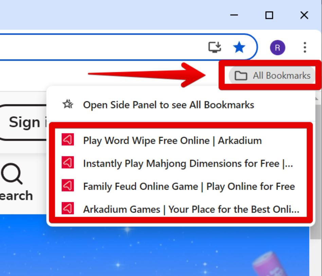Close the browser window
The height and width of the screenshot is (276, 322).
pyautogui.click(x=304, y=15)
